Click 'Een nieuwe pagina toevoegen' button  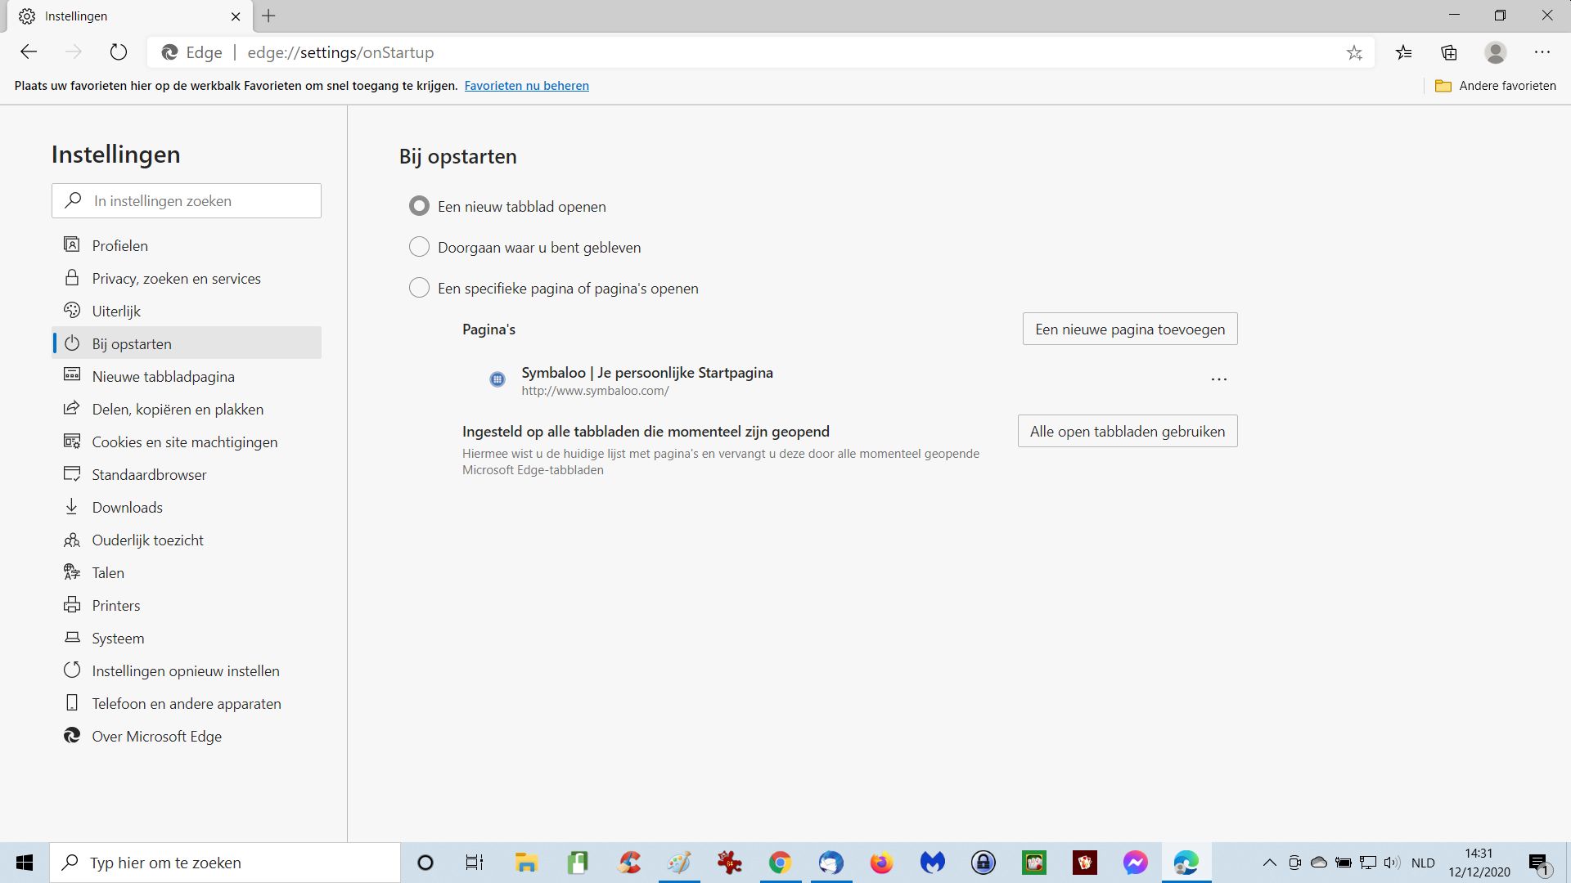coord(1129,329)
